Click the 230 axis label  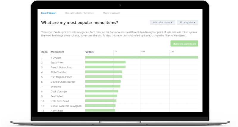point(172,51)
